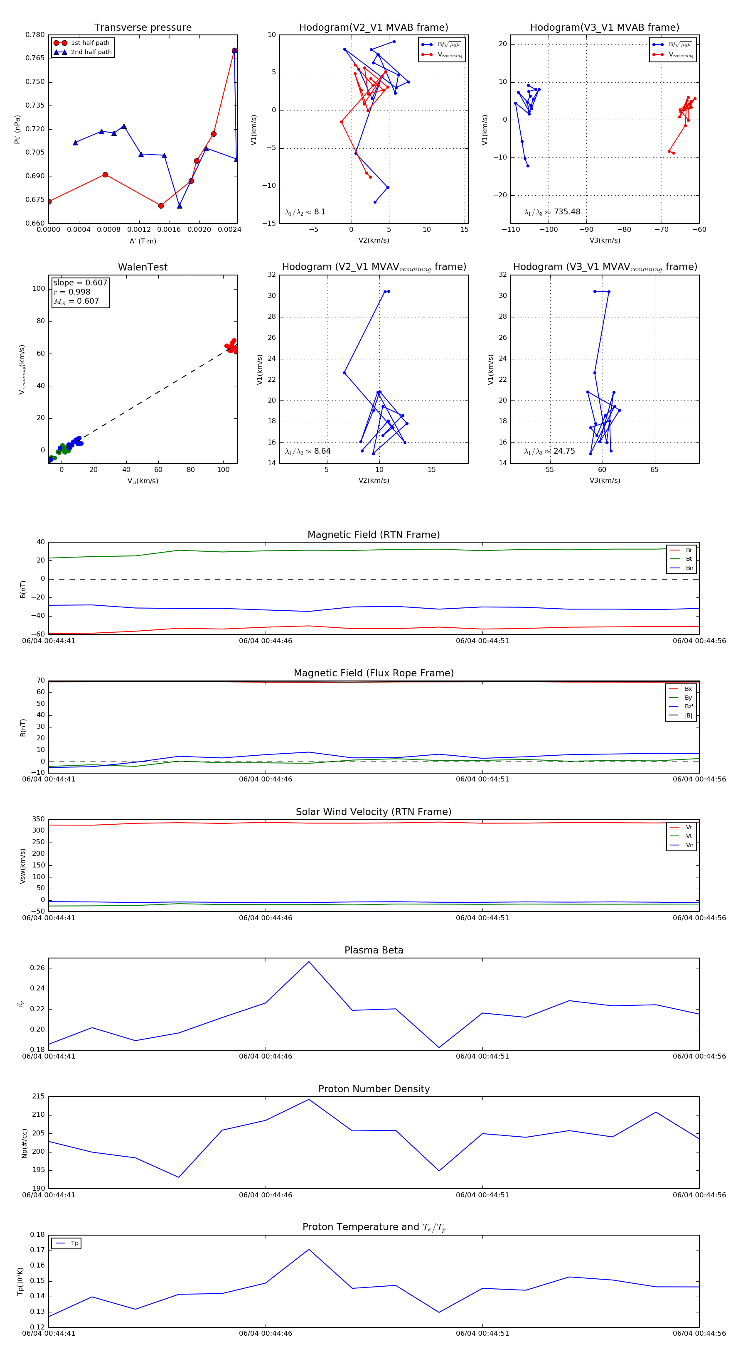Click the "Np(#/cc)" y-axis label
Image resolution: width=748 pixels, height=1371 pixels.
pyautogui.click(x=24, y=1142)
